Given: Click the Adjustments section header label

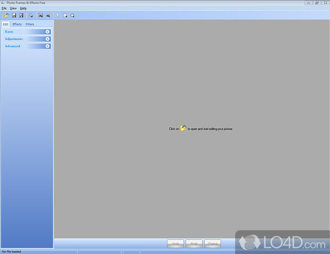Looking at the screenshot, I should (14, 39).
